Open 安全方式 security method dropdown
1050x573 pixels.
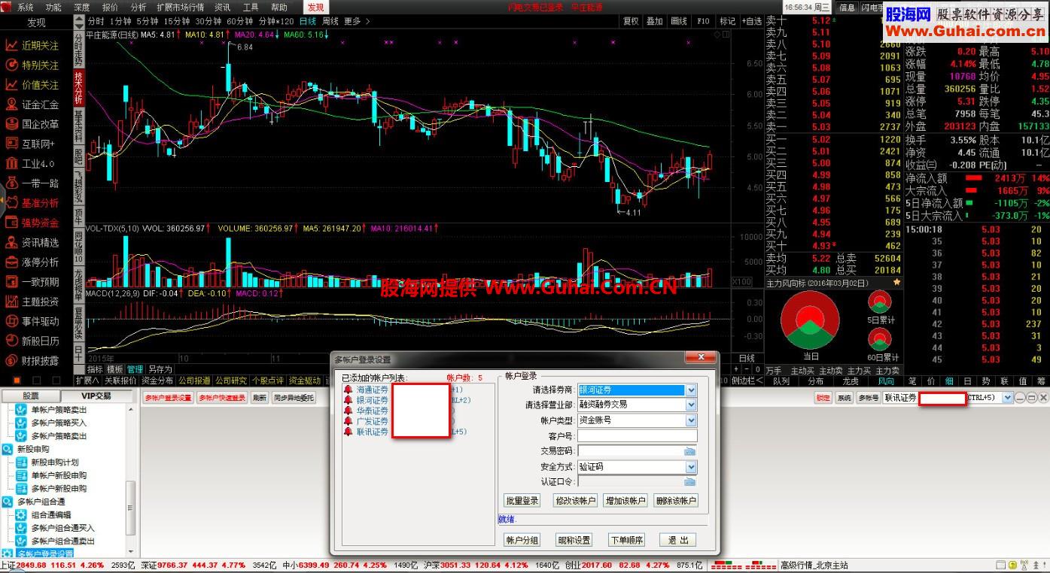tap(691, 467)
